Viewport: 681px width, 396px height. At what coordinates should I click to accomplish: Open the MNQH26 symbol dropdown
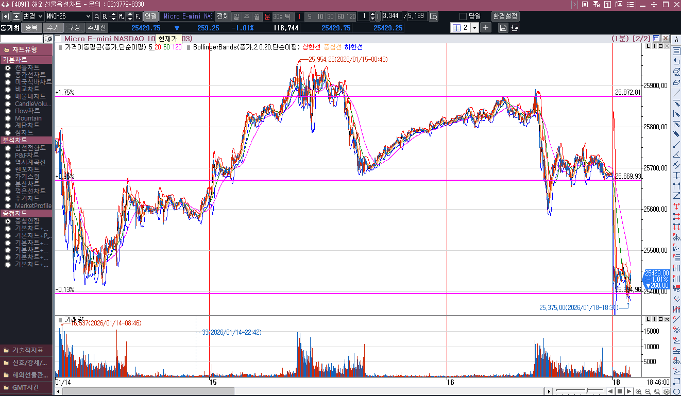(x=88, y=16)
